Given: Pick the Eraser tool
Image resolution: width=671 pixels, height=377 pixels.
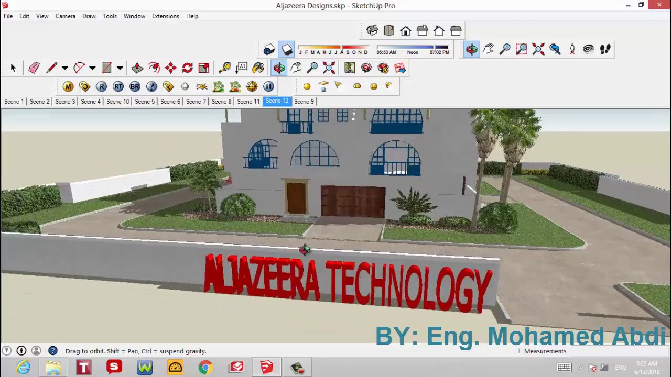Looking at the screenshot, I should (34, 68).
